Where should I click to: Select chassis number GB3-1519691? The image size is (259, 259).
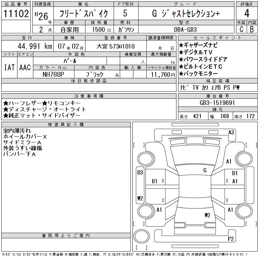pyautogui.click(x=217, y=103)
